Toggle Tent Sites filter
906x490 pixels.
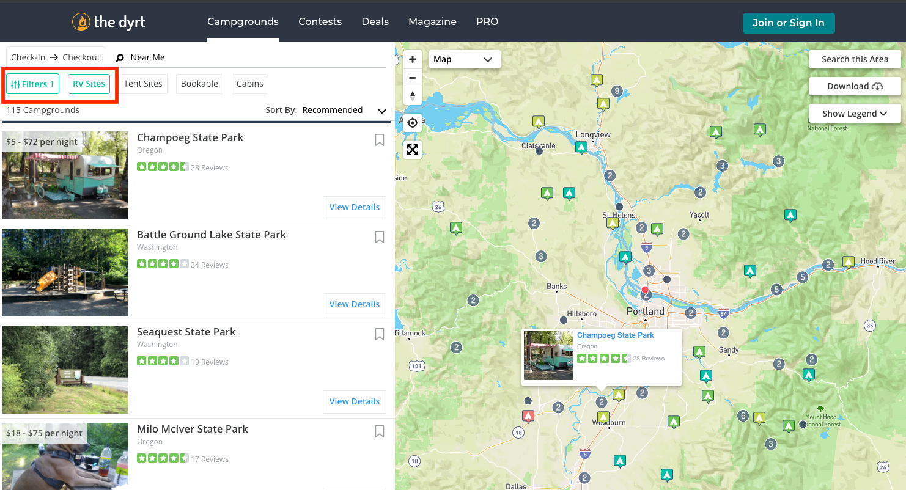143,84
